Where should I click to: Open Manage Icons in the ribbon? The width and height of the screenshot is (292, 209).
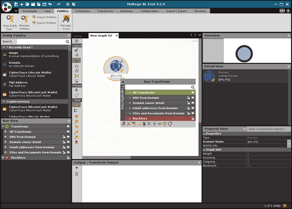tap(66, 22)
